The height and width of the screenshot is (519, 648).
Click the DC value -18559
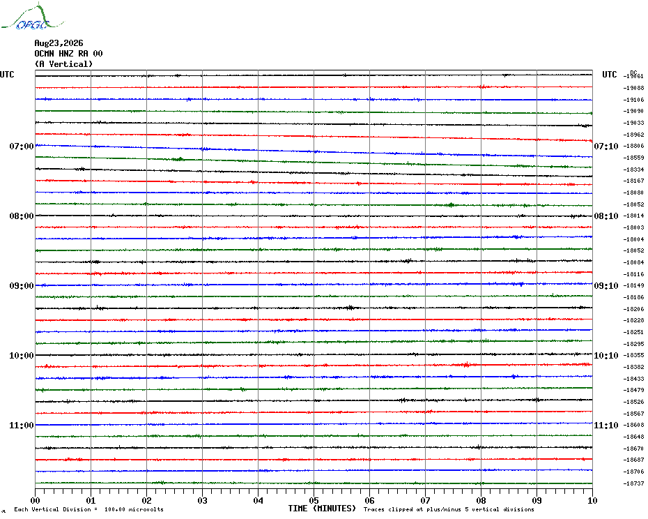(633, 158)
